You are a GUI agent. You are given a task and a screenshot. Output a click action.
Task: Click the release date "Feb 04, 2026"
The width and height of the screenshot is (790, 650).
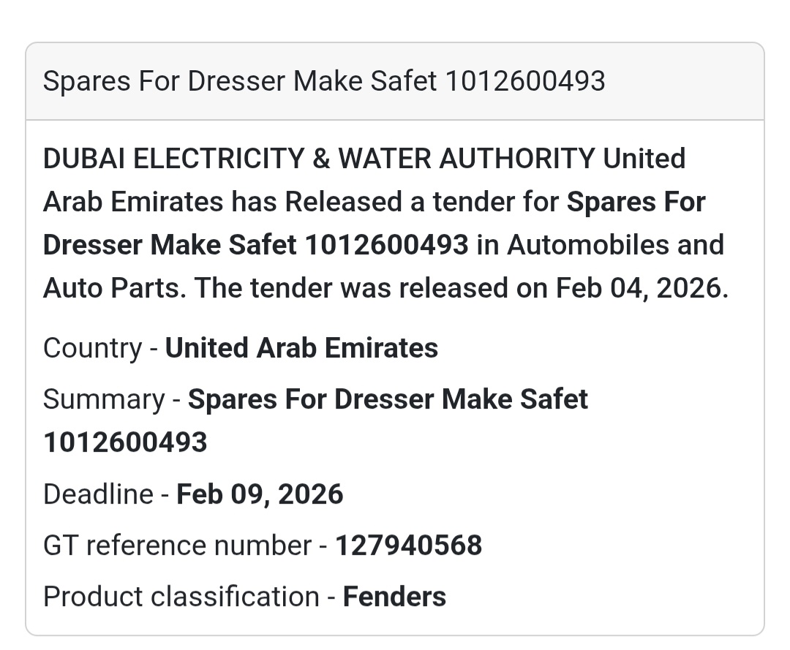[638, 288]
